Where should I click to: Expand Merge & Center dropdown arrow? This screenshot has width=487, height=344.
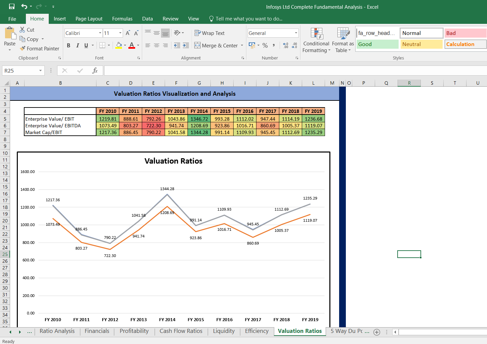point(242,45)
